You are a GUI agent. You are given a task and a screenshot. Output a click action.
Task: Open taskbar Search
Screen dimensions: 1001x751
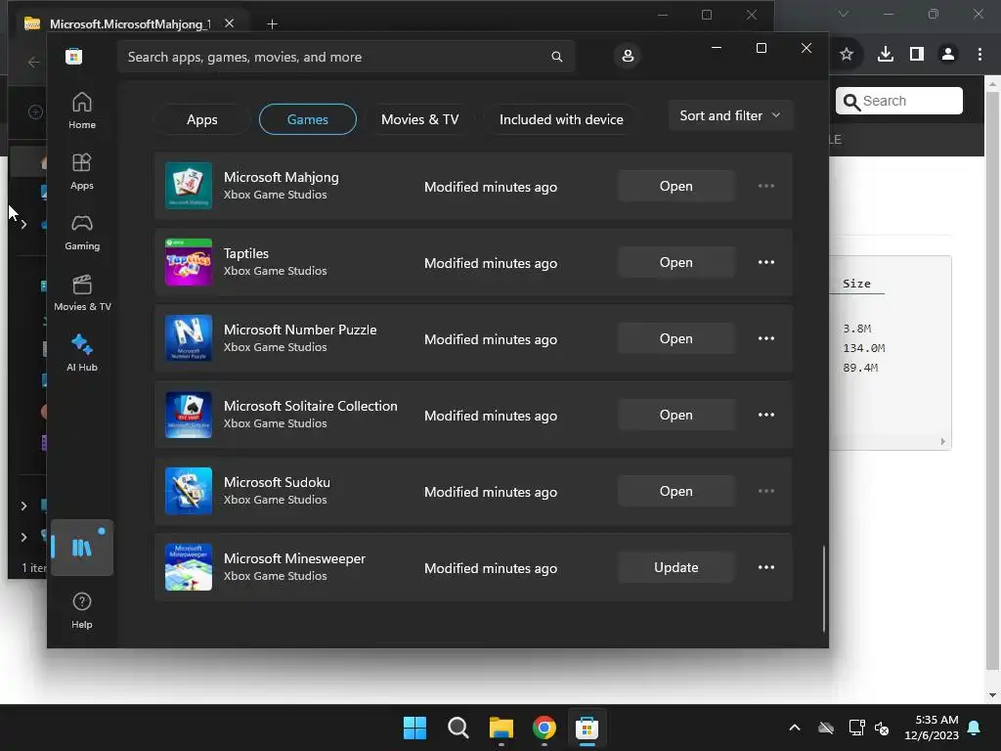(x=457, y=728)
